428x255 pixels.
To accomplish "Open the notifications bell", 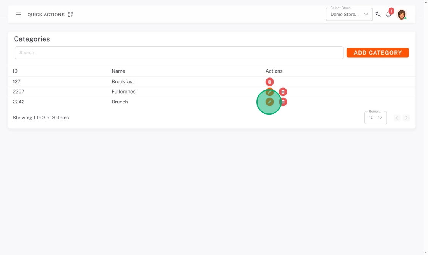I will coord(388,15).
